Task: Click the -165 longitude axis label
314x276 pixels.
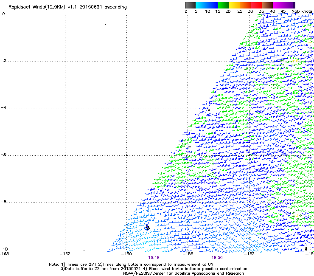Action: [4, 254]
